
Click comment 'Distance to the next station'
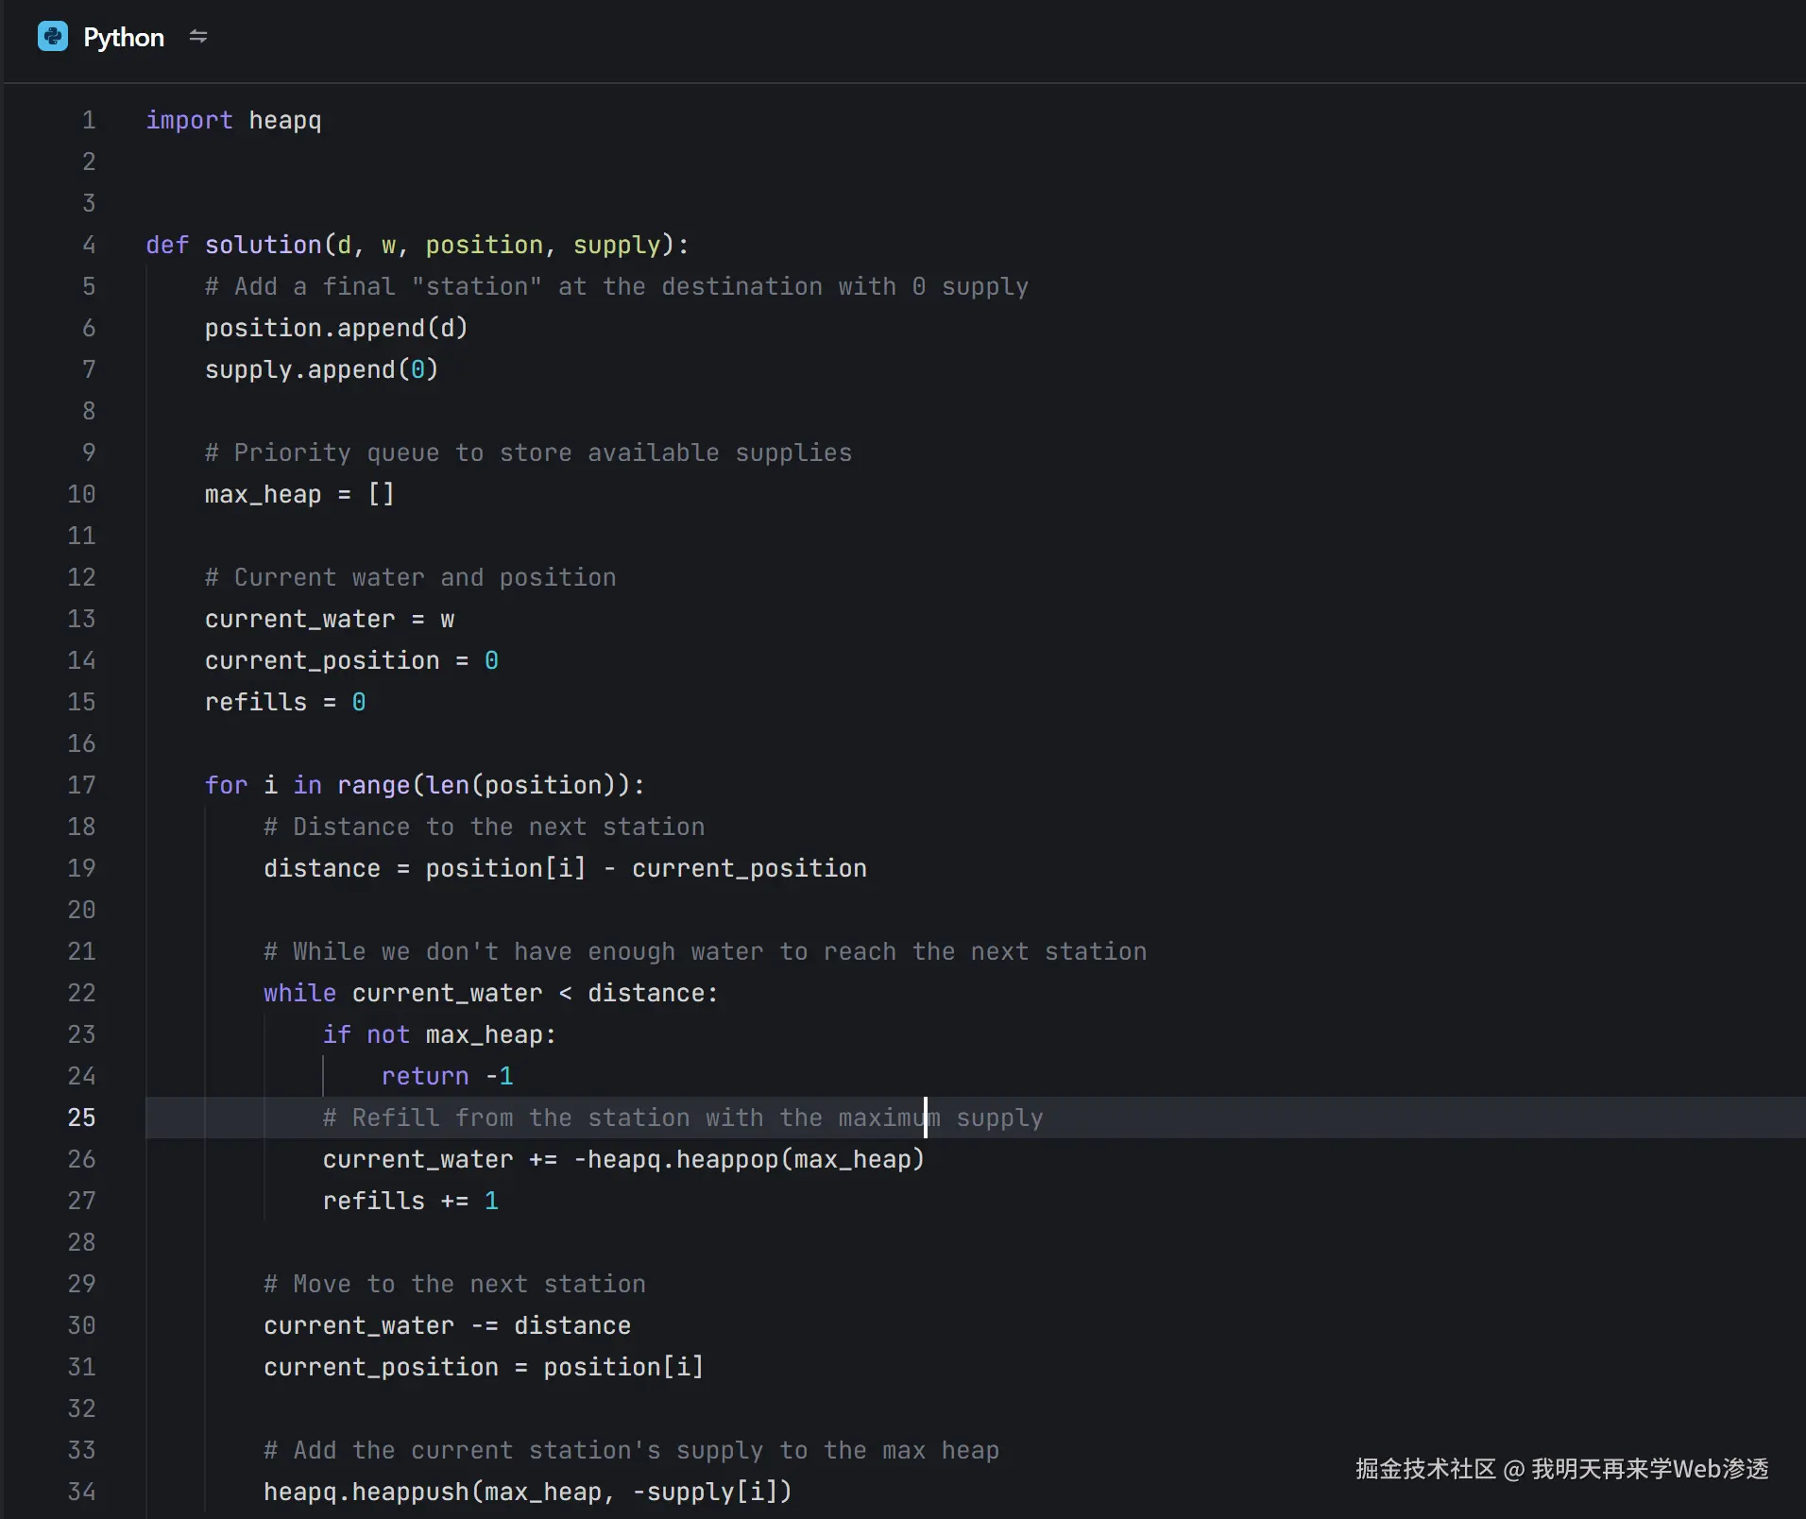click(x=485, y=827)
